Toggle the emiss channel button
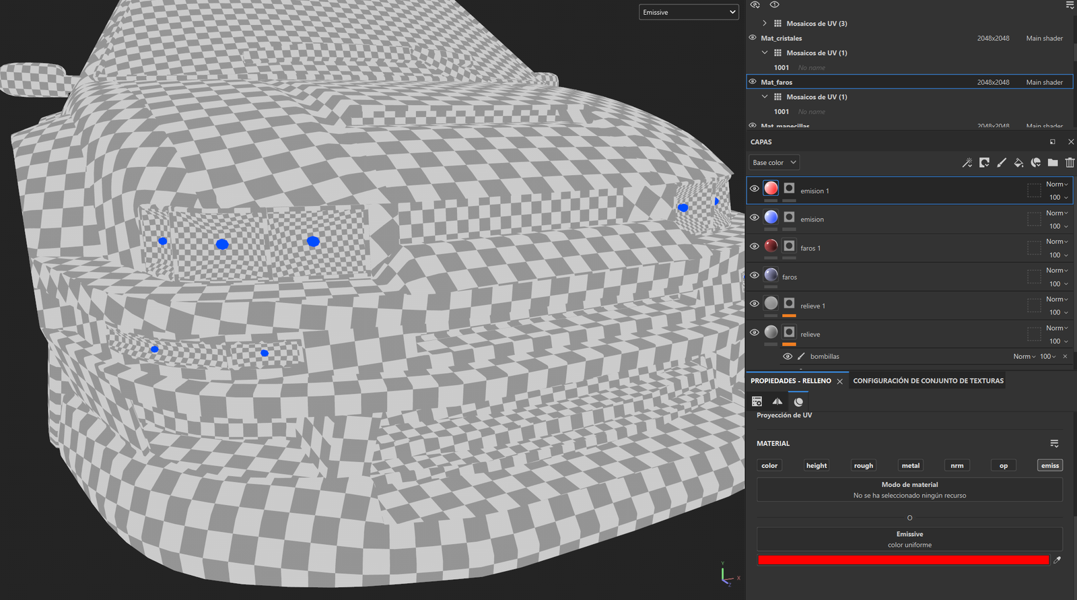Screen dimensions: 1077x600 tap(1050, 465)
